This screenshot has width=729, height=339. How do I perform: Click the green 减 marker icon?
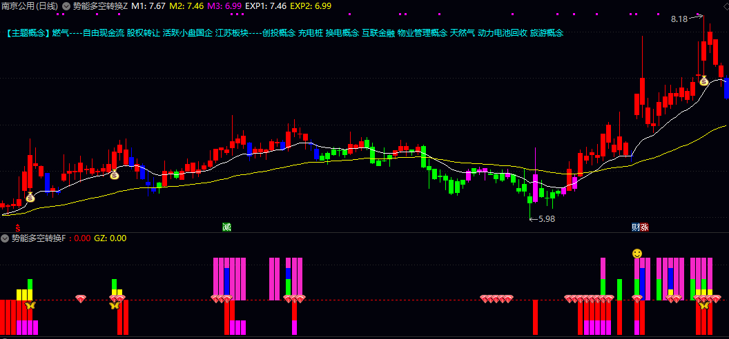point(226,227)
